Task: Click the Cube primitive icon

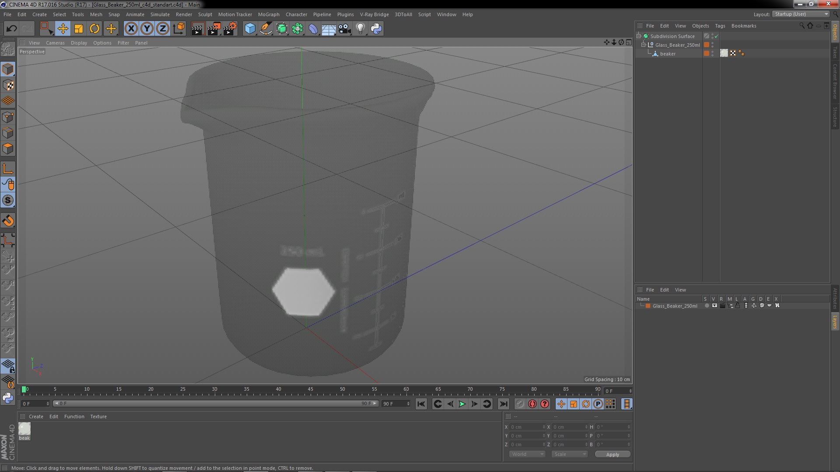Action: [250, 29]
